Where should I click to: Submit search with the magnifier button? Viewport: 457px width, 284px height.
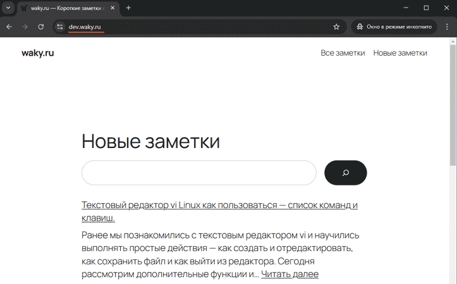(x=346, y=173)
